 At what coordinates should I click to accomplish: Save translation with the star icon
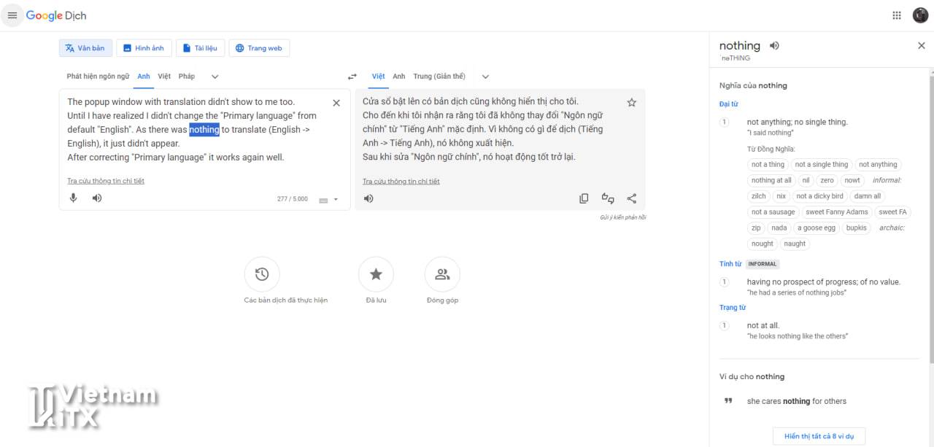(632, 103)
